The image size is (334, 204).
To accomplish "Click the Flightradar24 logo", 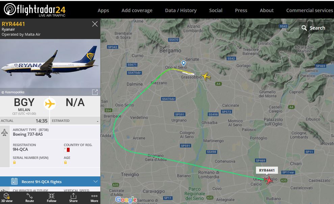I will tap(35, 10).
